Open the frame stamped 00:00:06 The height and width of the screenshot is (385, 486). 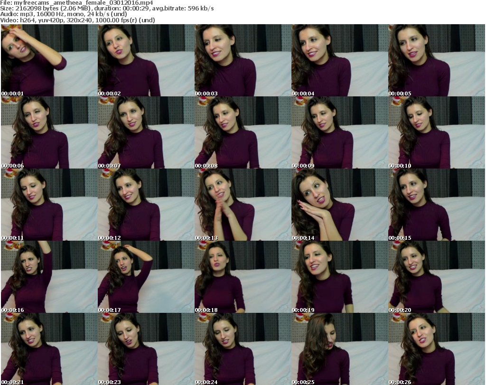(49, 132)
